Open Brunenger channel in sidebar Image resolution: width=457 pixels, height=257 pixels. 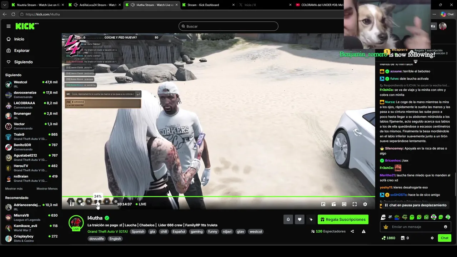(31, 116)
